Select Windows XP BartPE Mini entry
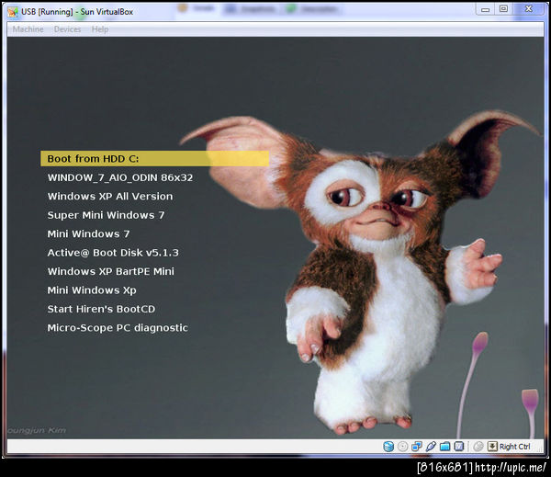Screen dimensions: 551x477 (x=111, y=271)
